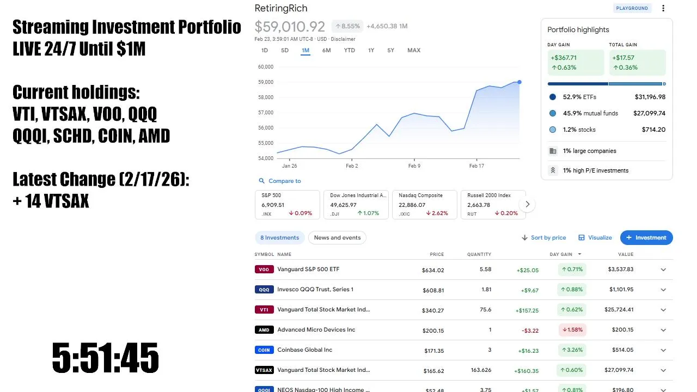Click the Russell 2000 Index card
The width and height of the screenshot is (697, 392).
[493, 205]
